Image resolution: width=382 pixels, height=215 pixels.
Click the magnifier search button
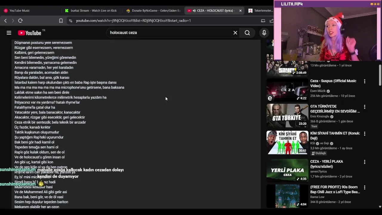(247, 33)
